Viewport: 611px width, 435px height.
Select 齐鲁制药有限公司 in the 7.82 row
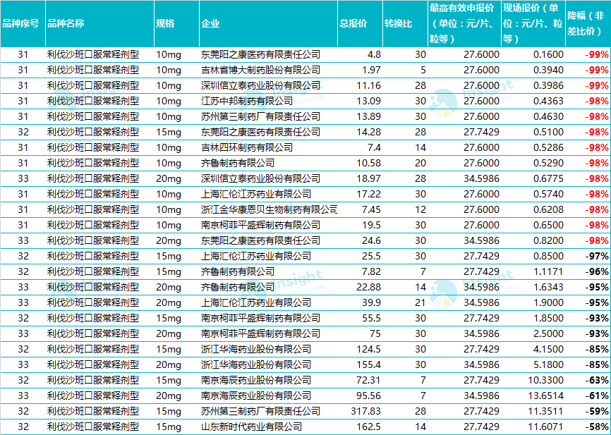pos(238,272)
